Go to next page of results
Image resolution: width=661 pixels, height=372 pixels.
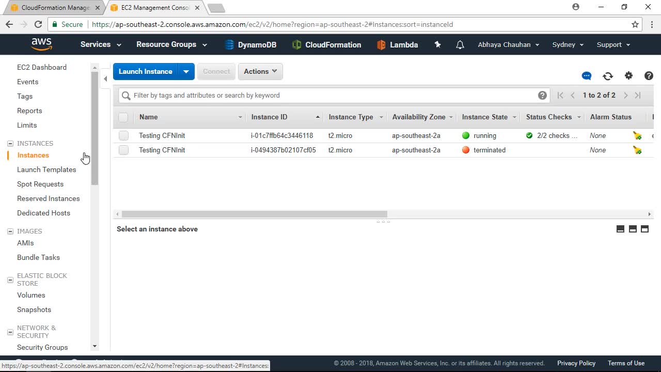click(x=625, y=95)
